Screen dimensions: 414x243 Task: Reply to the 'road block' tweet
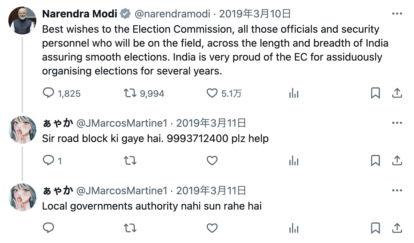pos(49,160)
